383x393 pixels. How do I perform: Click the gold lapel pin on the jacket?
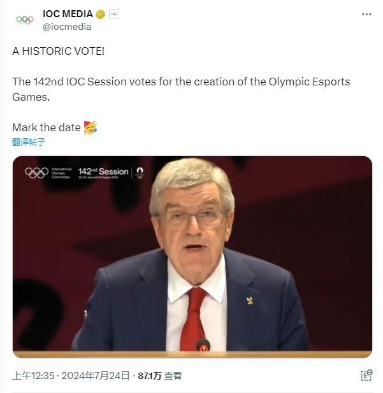click(x=250, y=300)
